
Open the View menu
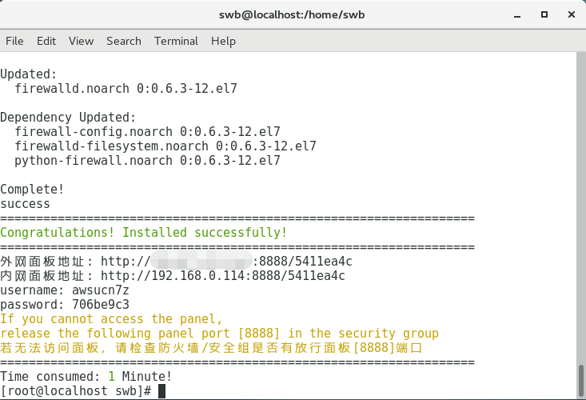click(x=81, y=41)
